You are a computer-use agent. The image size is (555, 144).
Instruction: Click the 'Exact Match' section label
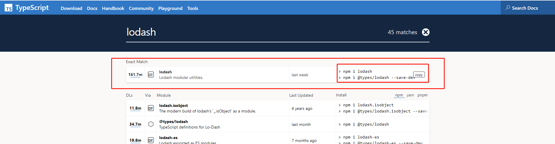point(137,62)
